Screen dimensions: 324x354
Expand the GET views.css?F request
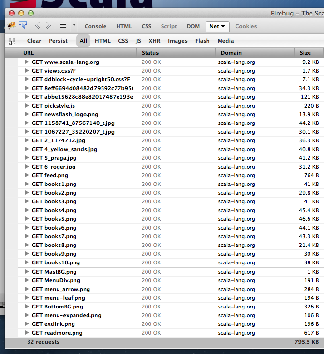coord(27,70)
